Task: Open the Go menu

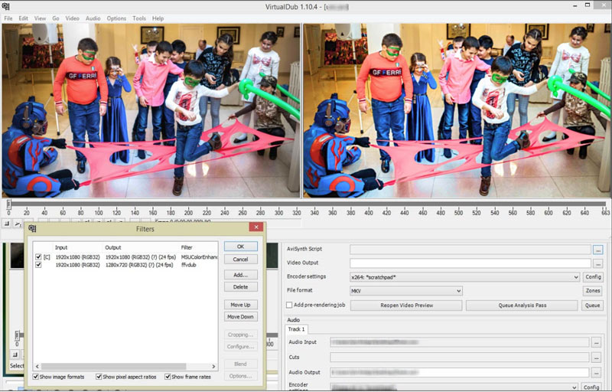Action: pyautogui.click(x=56, y=18)
